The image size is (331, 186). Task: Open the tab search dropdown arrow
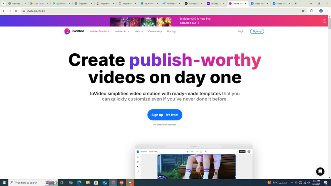click(x=3, y=3)
